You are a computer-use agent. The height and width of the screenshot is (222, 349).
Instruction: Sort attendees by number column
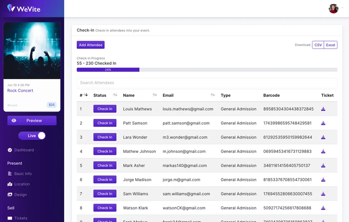(x=85, y=95)
